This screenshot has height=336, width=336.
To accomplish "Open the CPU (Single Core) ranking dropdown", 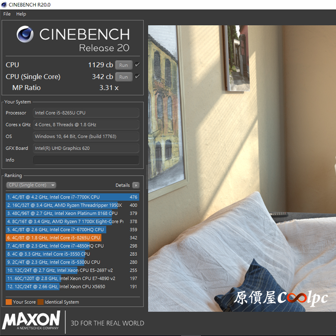I will pyautogui.click(x=31, y=185).
